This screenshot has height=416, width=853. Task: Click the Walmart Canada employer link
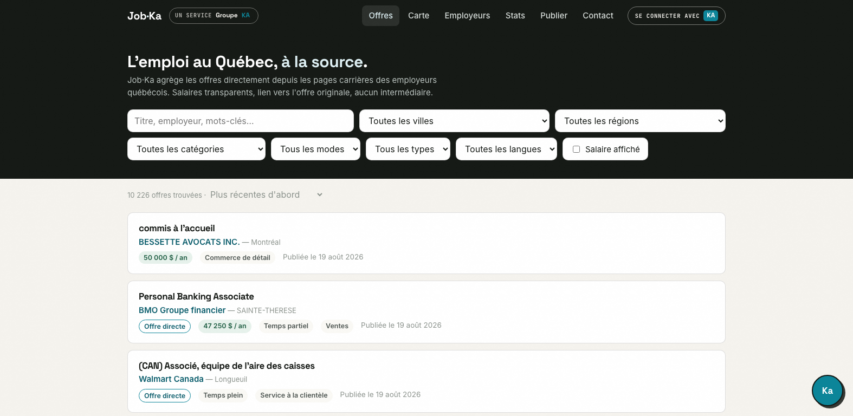click(x=171, y=379)
